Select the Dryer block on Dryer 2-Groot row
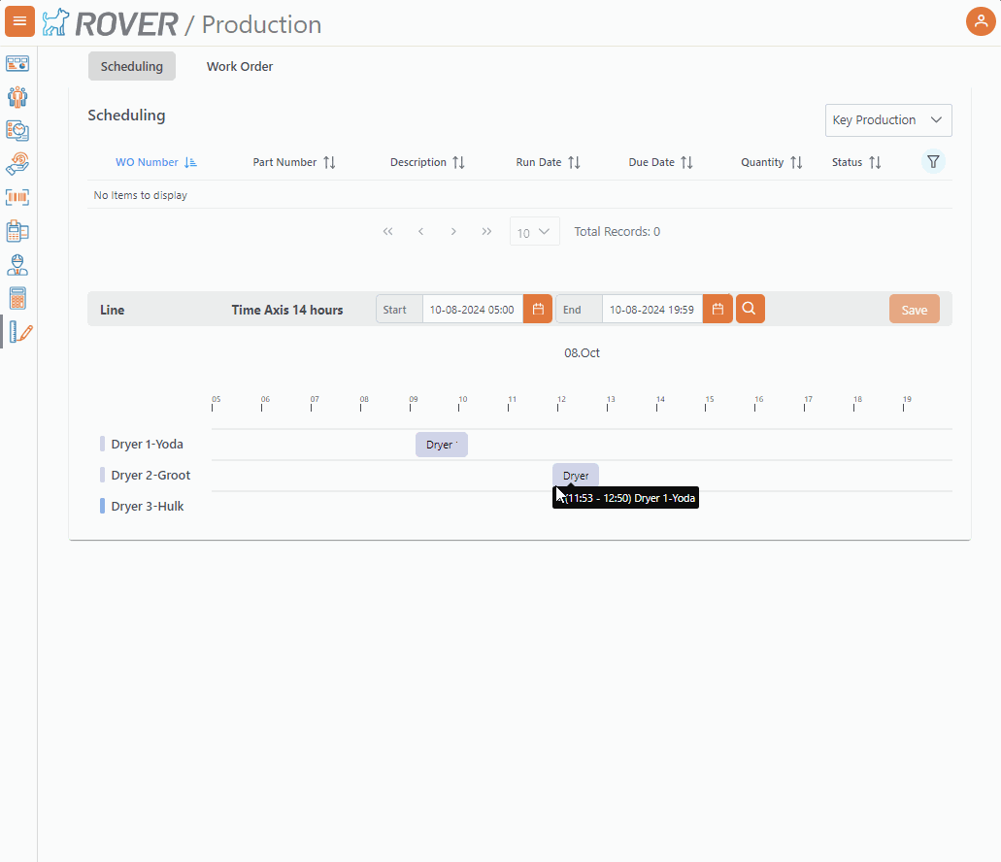This screenshot has width=1001, height=862. pos(576,476)
